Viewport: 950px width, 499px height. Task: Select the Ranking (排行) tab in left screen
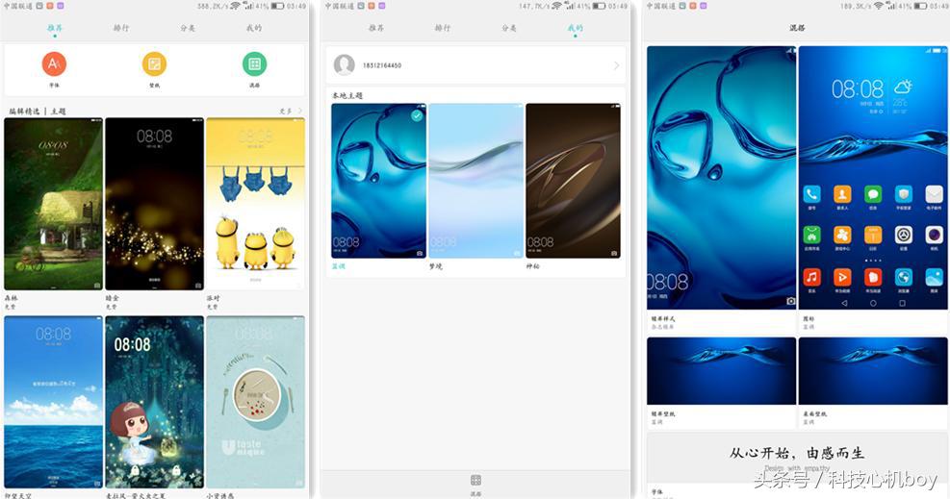(121, 28)
